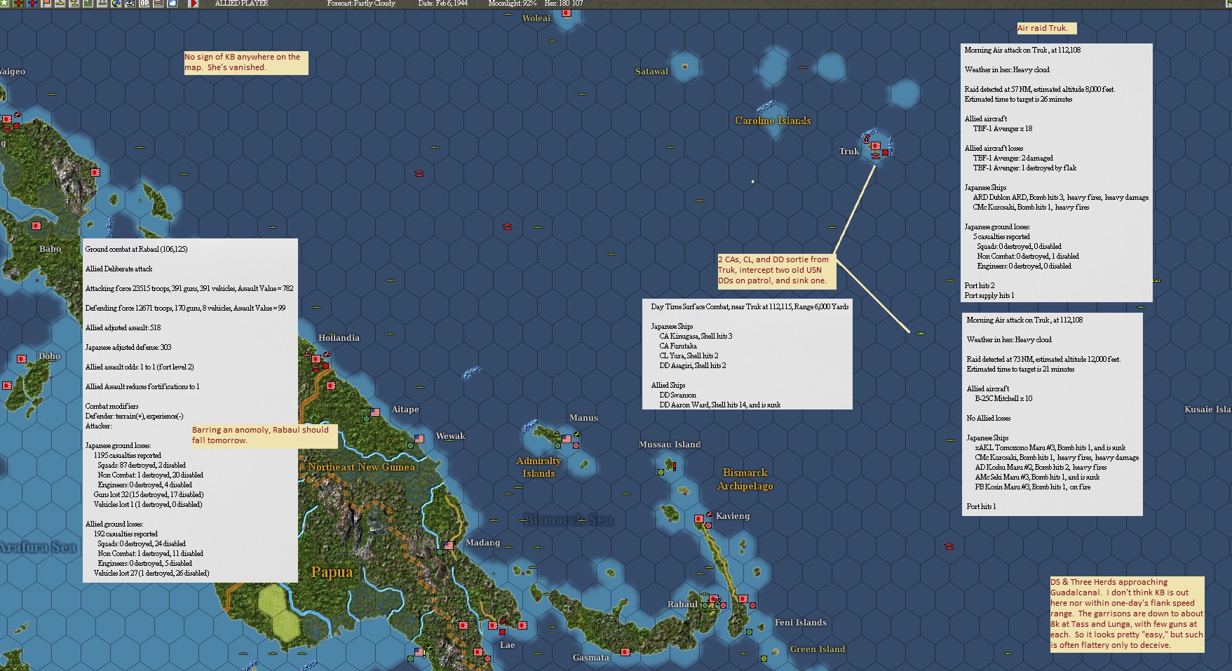The width and height of the screenshot is (1232, 671).
Task: Click the Hex: 180 107 coordinate readout
Action: coord(564,4)
